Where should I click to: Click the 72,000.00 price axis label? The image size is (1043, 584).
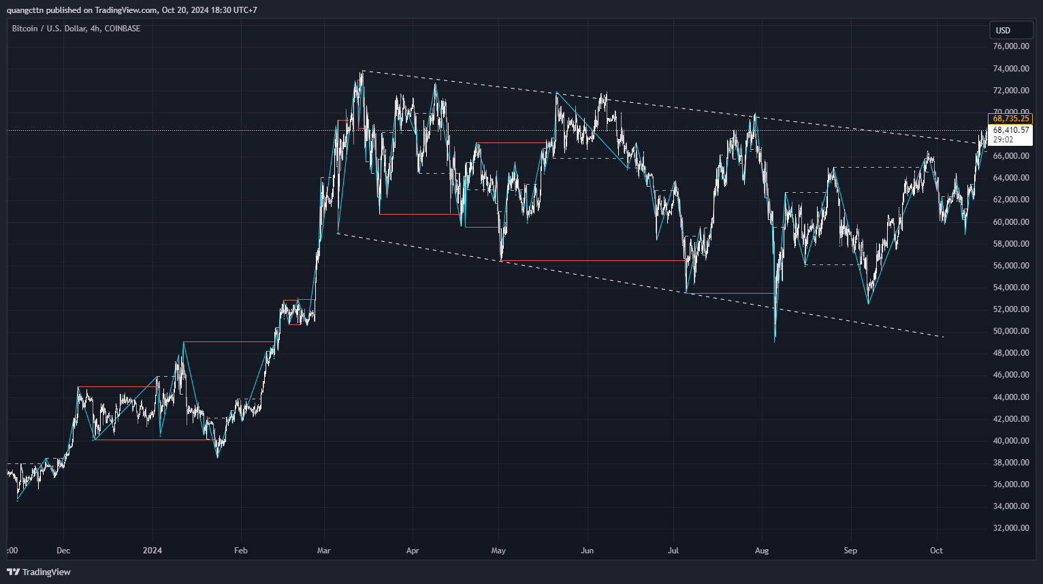[x=1011, y=91]
